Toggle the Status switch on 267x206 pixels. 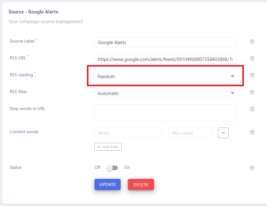click(112, 168)
